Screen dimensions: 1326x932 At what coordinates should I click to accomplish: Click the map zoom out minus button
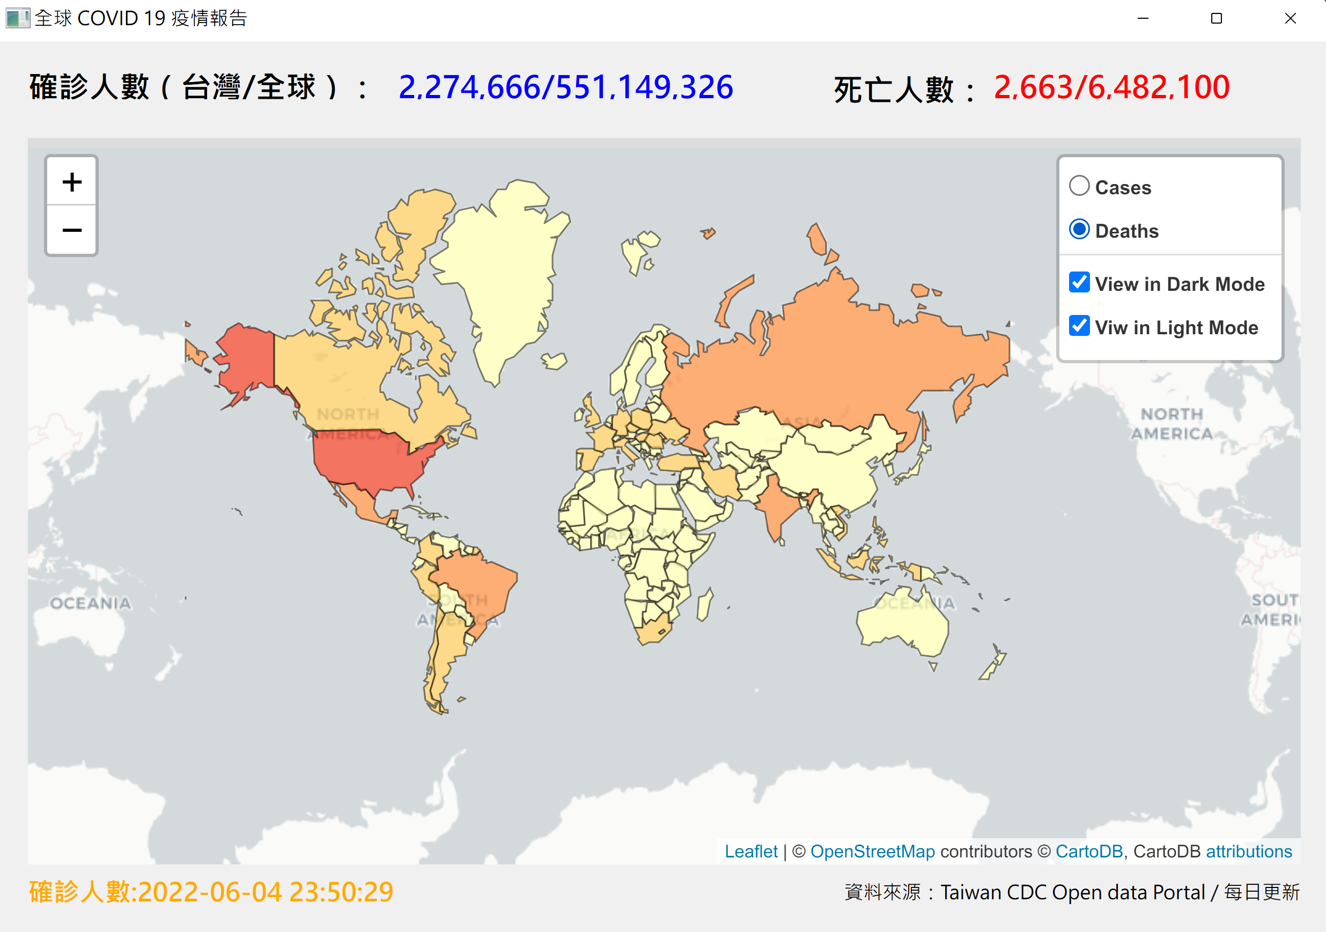coord(72,231)
